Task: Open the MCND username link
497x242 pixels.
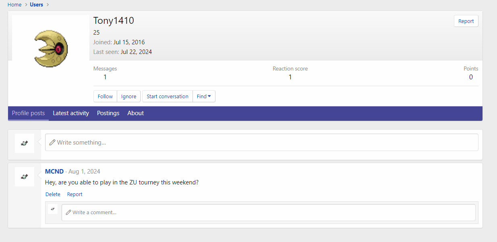Action: tap(54, 172)
